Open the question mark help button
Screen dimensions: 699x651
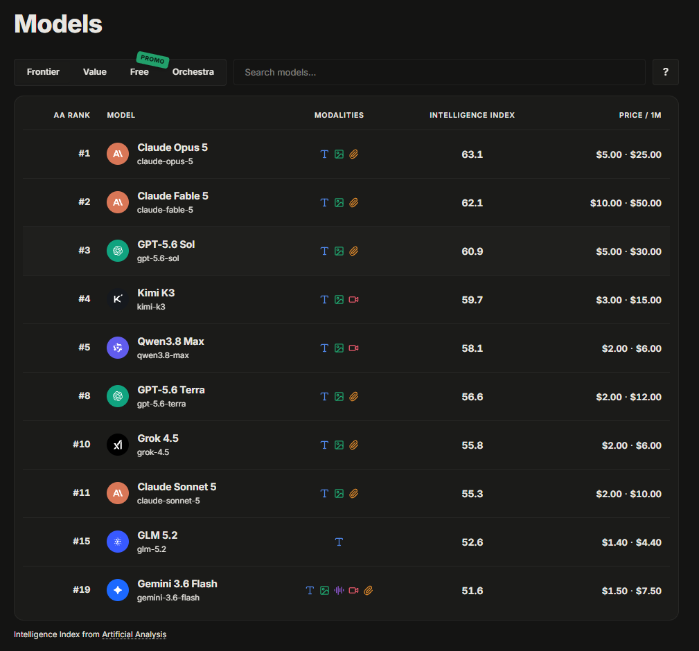[x=666, y=72]
